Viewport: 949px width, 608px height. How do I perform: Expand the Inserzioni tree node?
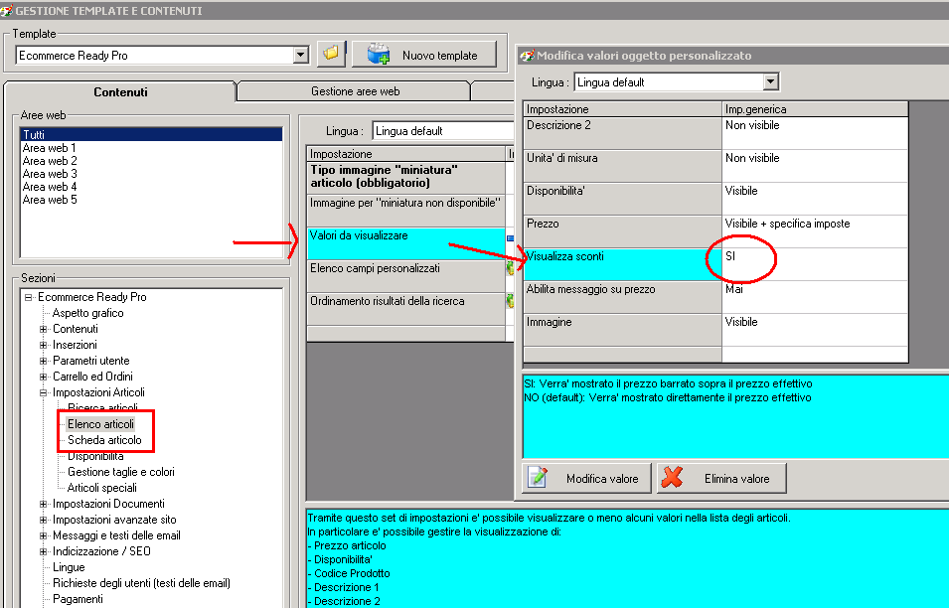43,345
